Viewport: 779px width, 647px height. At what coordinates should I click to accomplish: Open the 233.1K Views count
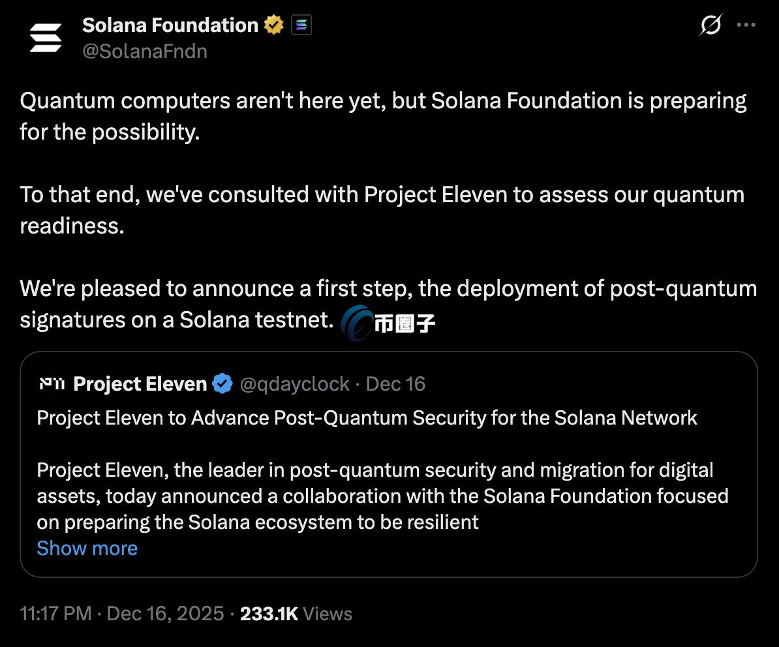coord(296,614)
